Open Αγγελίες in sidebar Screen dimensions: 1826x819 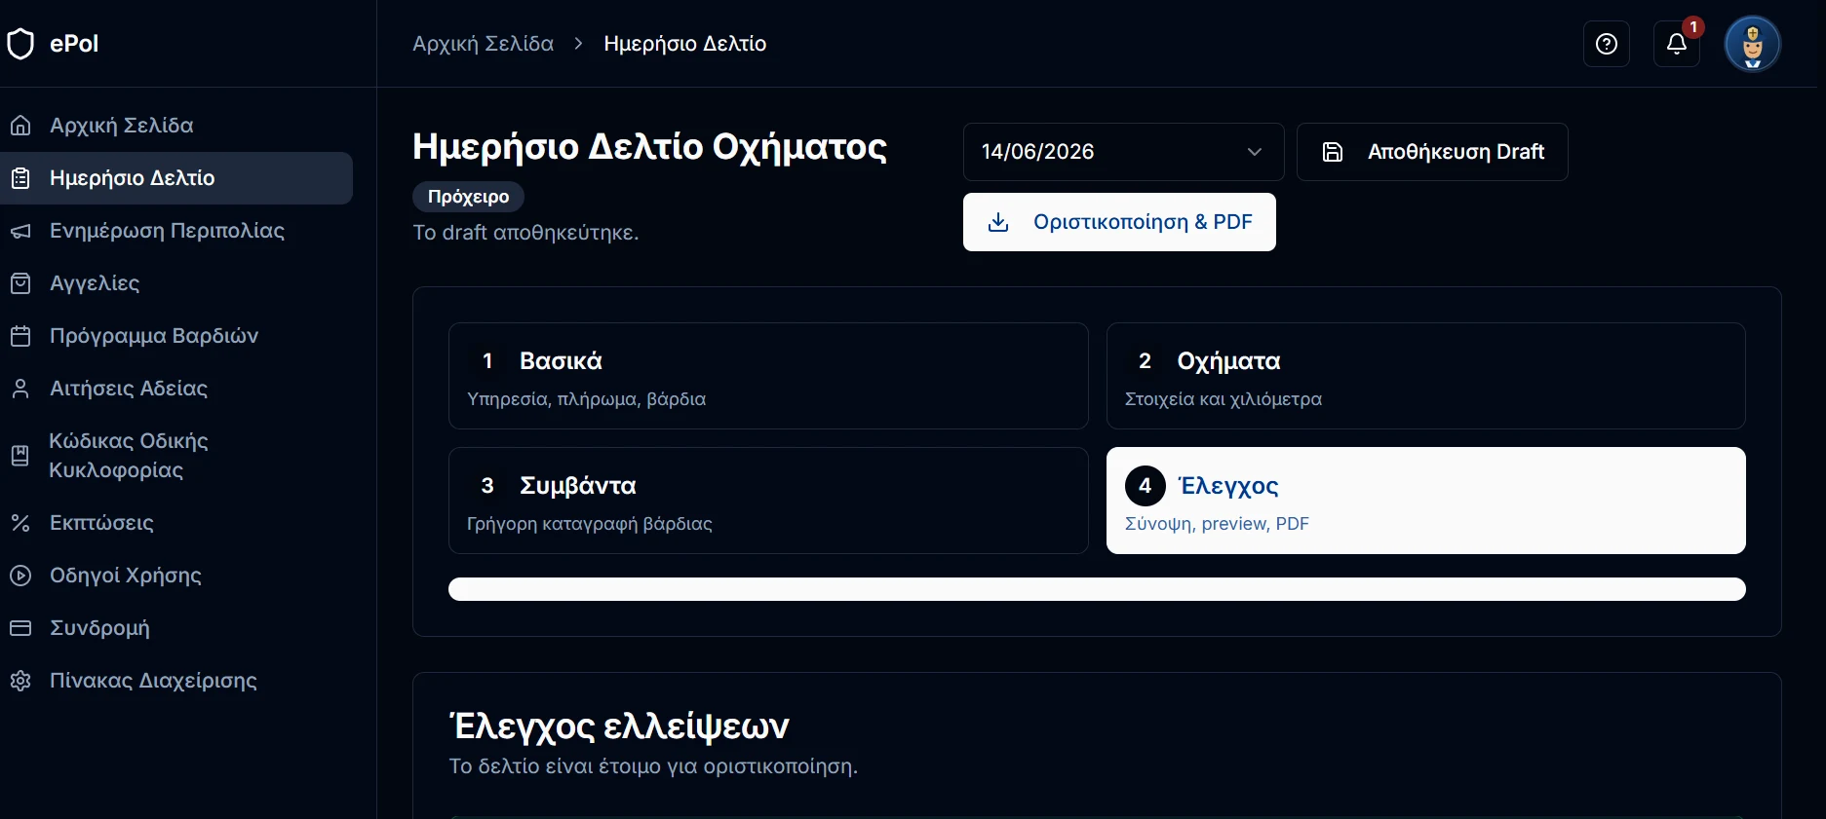point(176,283)
